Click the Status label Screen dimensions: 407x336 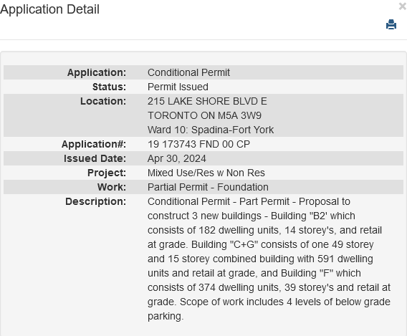[109, 87]
